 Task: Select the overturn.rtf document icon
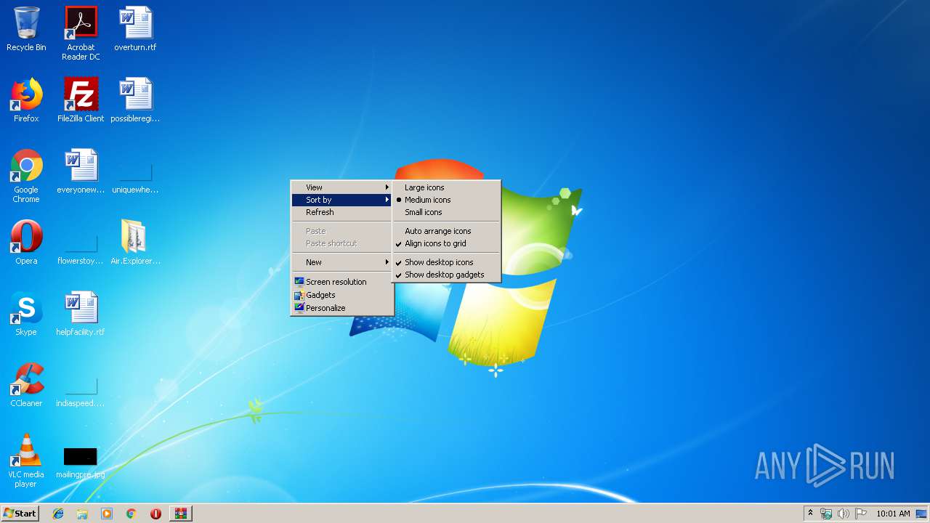pyautogui.click(x=135, y=30)
